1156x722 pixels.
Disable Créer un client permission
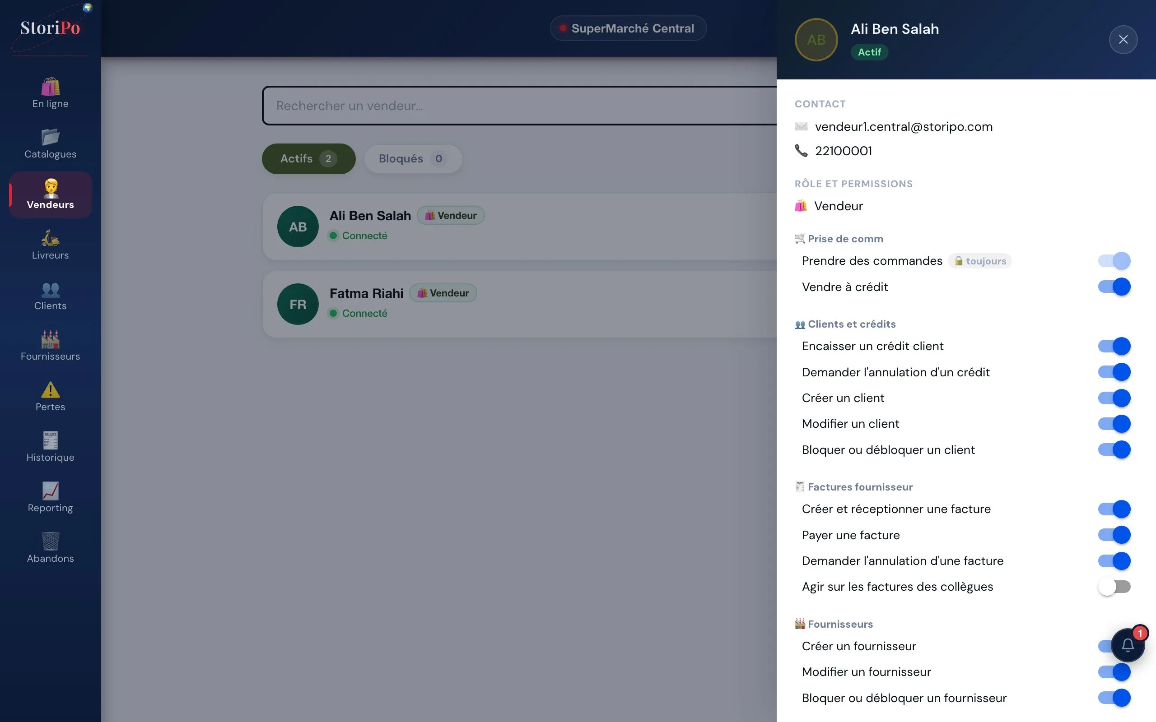1114,398
